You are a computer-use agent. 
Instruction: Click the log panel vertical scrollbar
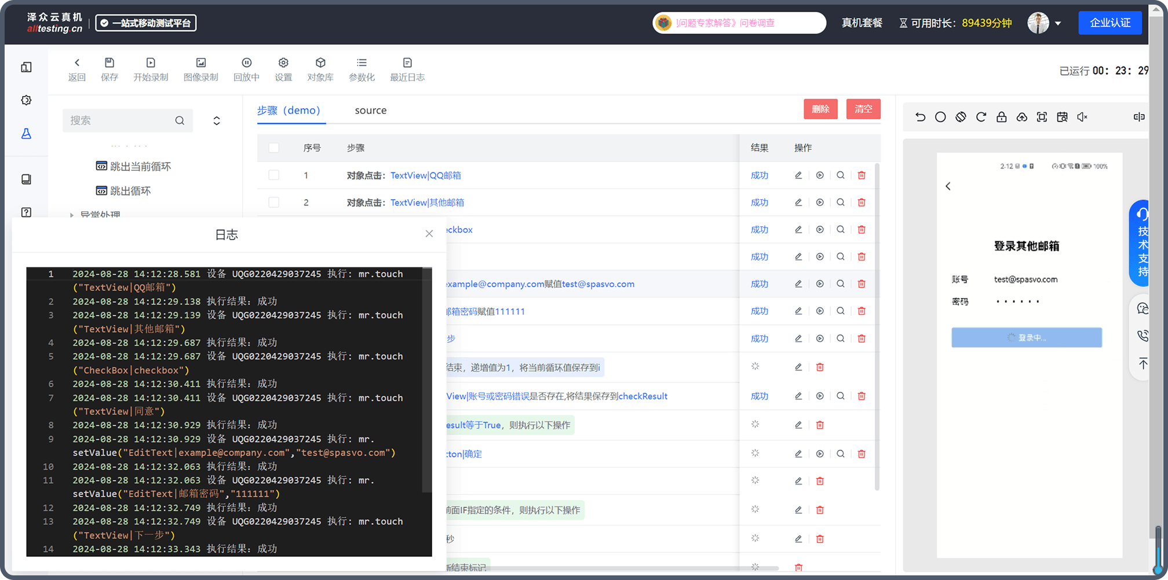427,380
